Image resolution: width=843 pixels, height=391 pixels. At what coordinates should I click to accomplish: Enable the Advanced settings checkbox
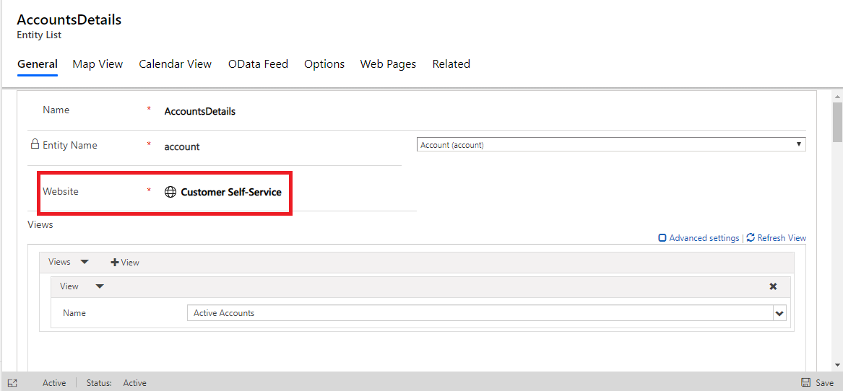[x=662, y=238]
